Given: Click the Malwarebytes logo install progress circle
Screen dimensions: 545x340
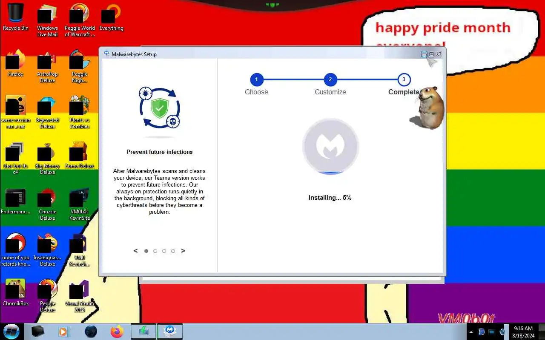Looking at the screenshot, I should point(330,147).
